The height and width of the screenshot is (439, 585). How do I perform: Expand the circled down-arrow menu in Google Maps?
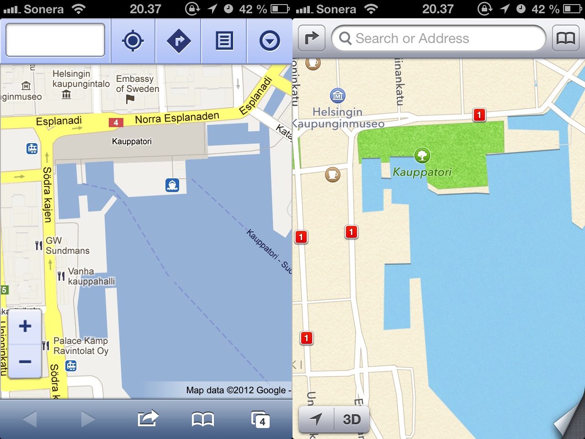270,41
